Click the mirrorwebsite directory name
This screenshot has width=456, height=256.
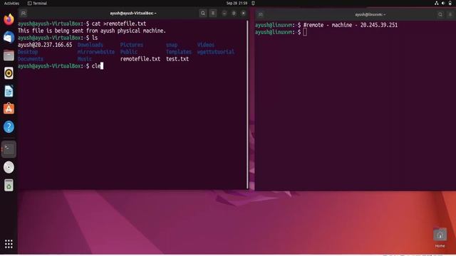click(x=96, y=52)
